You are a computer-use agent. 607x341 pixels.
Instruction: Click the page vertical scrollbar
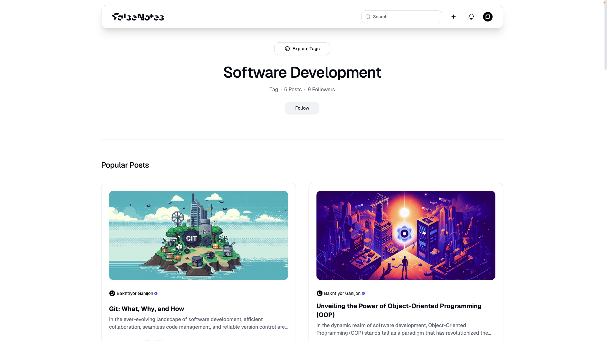coord(605,35)
